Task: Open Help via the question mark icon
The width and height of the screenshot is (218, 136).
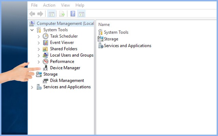Action: point(73,14)
